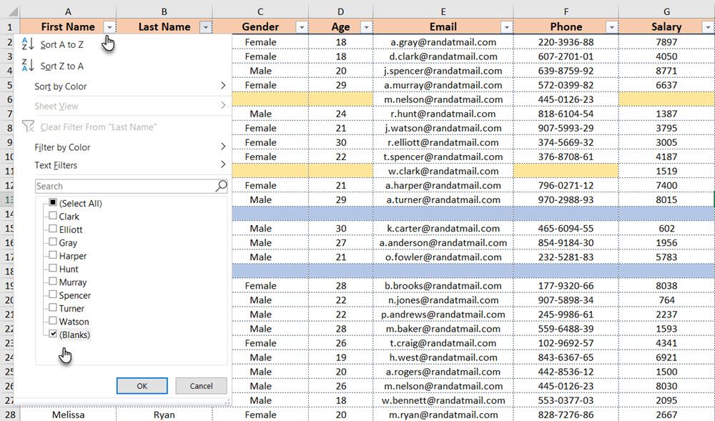Click the Sort A to Z icon
Viewport: 715px width, 421px height.
(28, 44)
